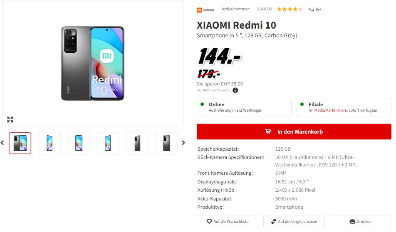Select the first phone front-and-back thumbnail
The width and height of the screenshot is (396, 232).
point(20,143)
